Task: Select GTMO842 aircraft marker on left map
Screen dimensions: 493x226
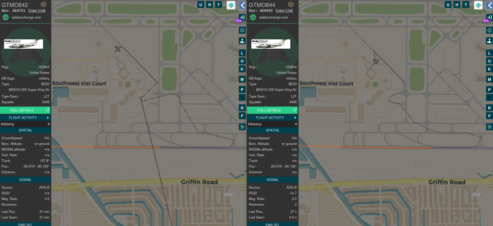Action: (118, 49)
